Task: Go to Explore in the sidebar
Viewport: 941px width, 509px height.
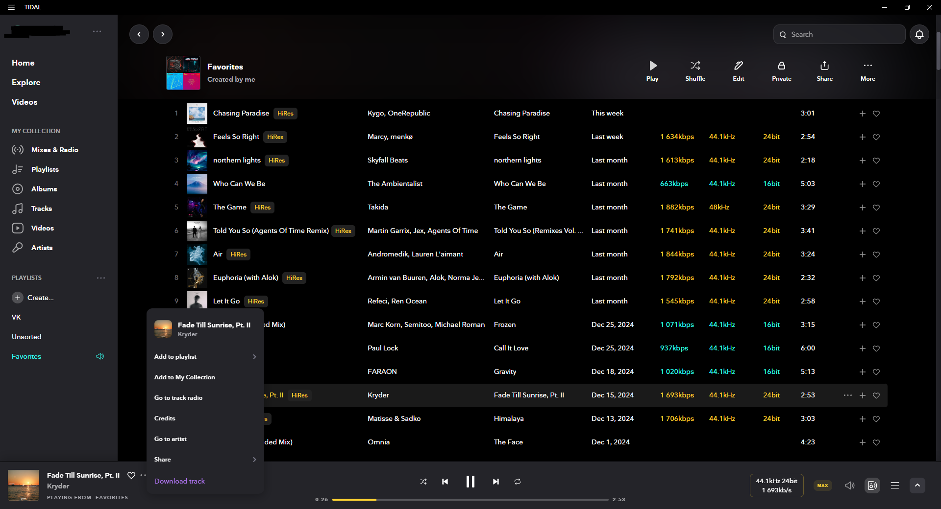Action: point(26,82)
